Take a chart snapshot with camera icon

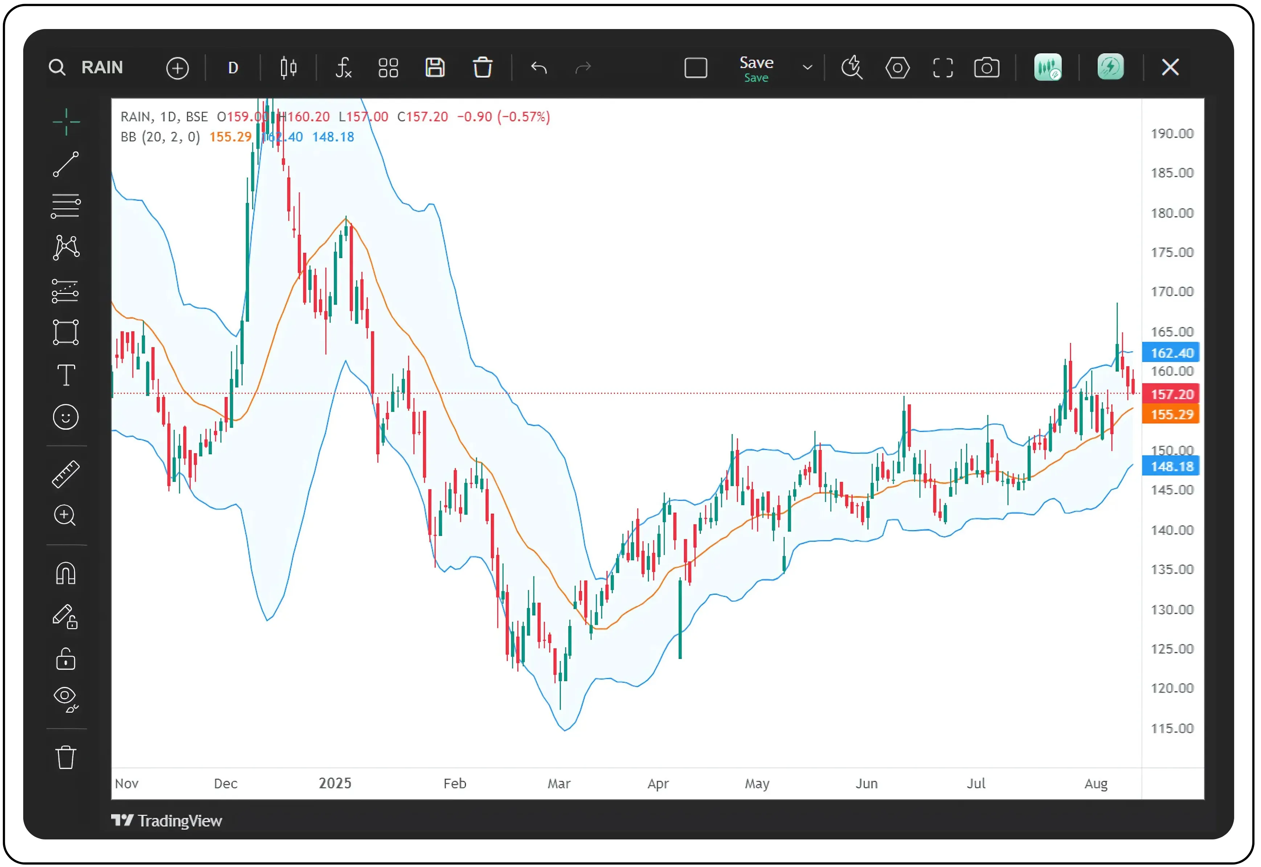(x=987, y=67)
